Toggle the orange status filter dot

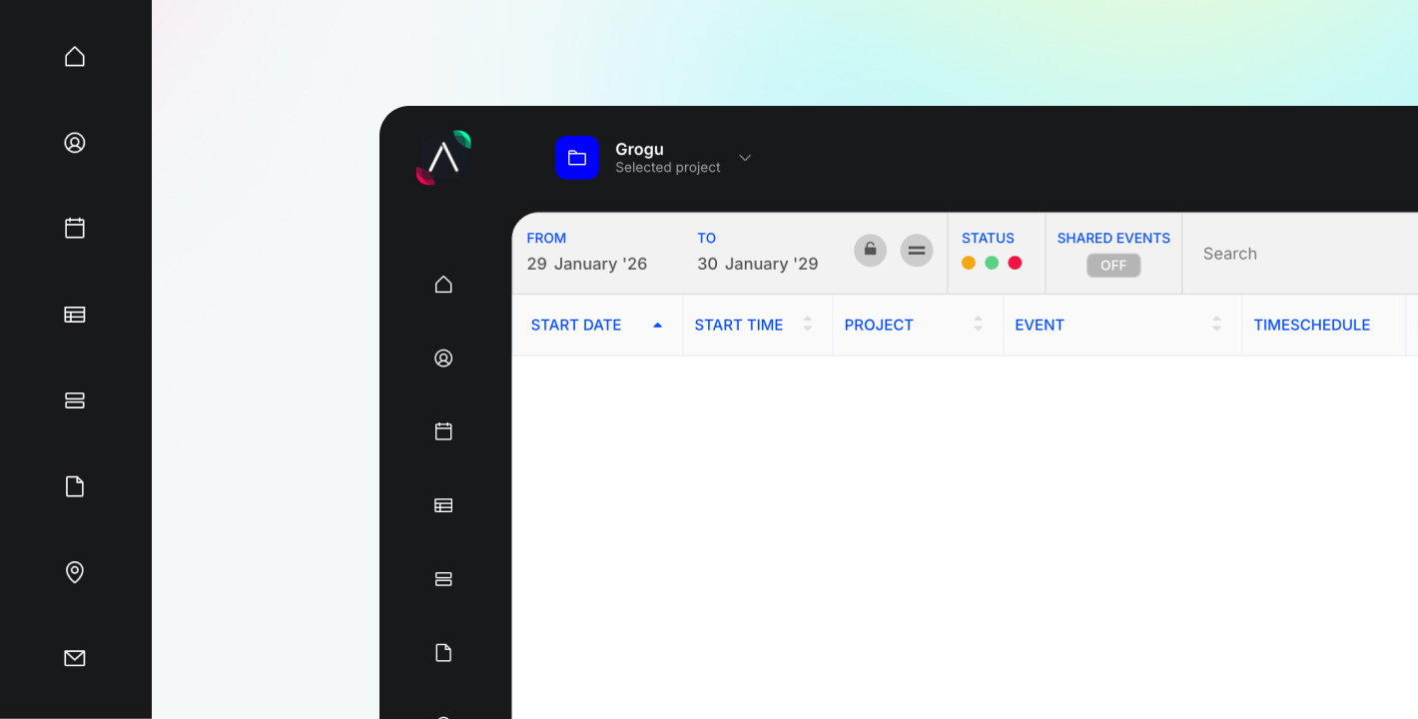point(968,262)
